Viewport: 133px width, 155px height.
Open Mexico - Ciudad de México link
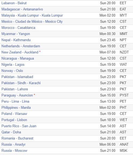32,22
